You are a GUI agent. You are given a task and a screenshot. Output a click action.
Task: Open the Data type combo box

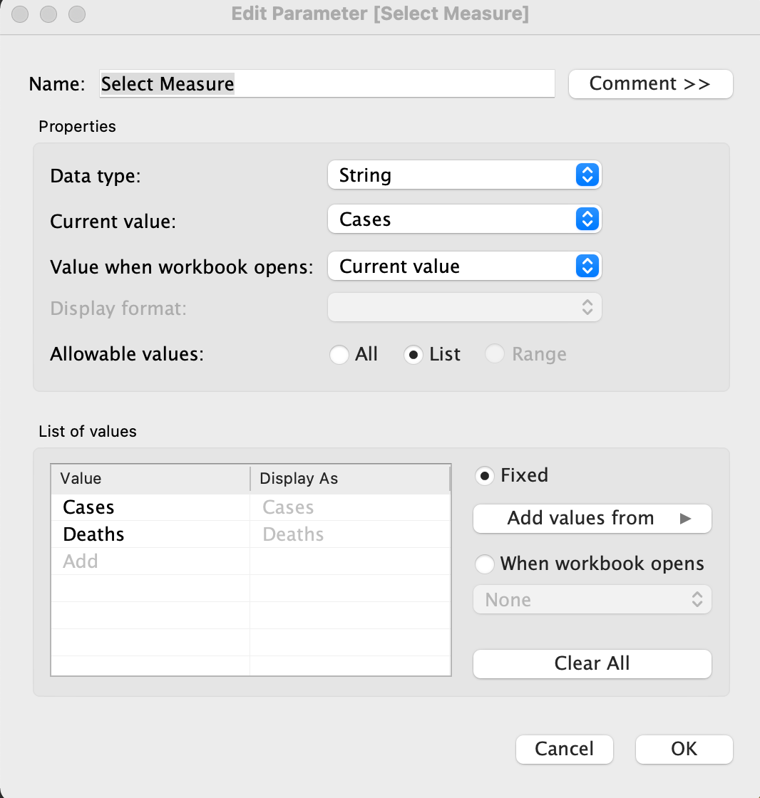[463, 175]
